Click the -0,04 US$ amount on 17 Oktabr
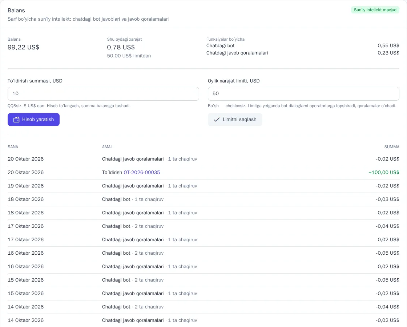The width and height of the screenshot is (407, 327). click(387, 226)
